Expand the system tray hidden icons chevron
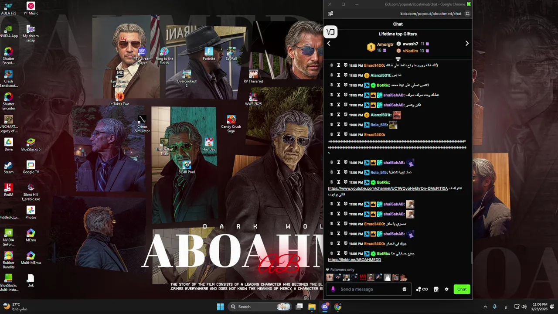The height and width of the screenshot is (314, 558). pos(485,307)
